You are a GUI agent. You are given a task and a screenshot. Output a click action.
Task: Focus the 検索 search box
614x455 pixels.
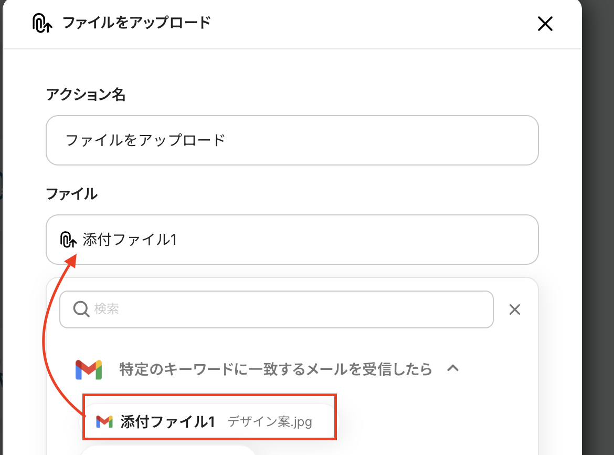283,309
